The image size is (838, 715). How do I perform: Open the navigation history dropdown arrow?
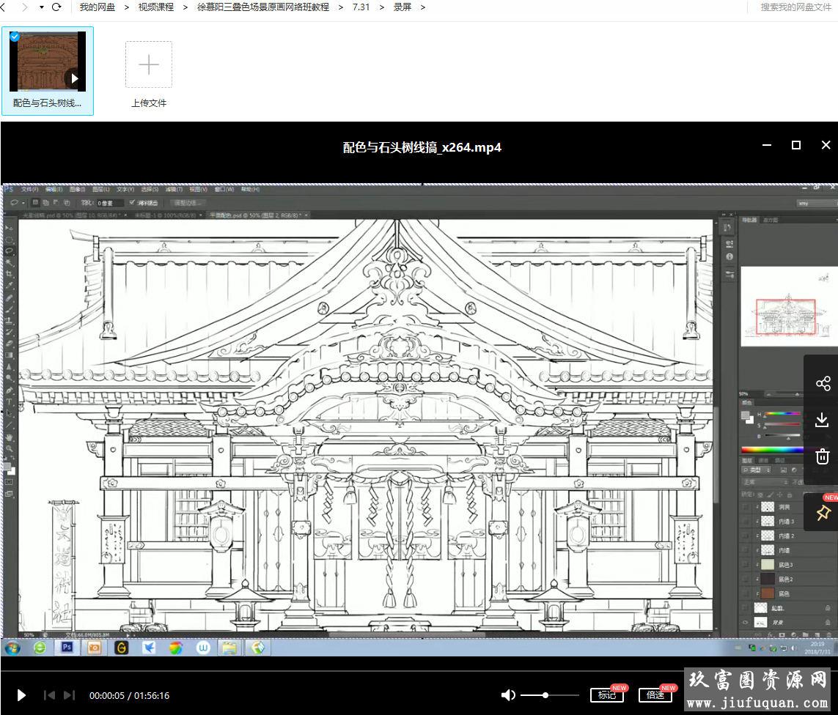coord(41,7)
